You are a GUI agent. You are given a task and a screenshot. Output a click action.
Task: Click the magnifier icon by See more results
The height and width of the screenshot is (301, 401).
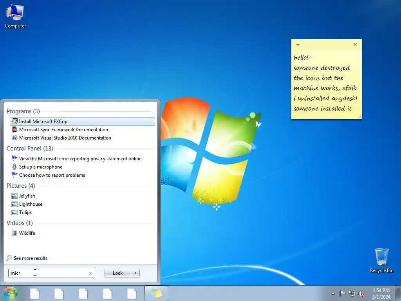click(x=9, y=258)
